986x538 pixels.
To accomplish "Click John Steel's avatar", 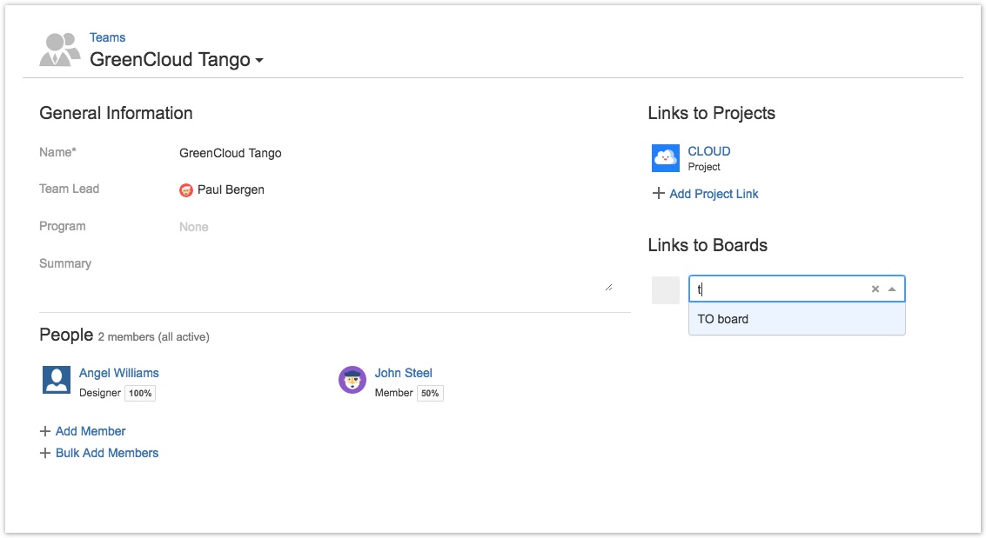I will click(352, 380).
